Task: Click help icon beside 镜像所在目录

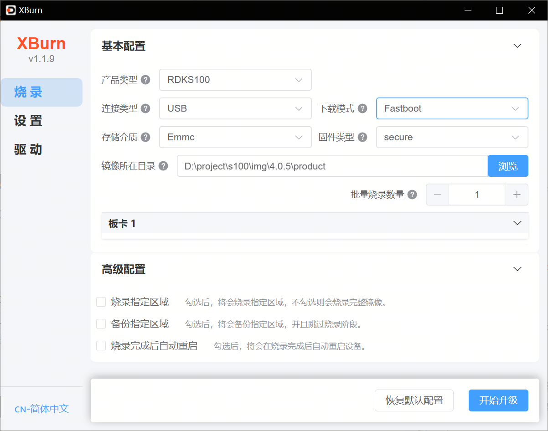Action: point(163,166)
